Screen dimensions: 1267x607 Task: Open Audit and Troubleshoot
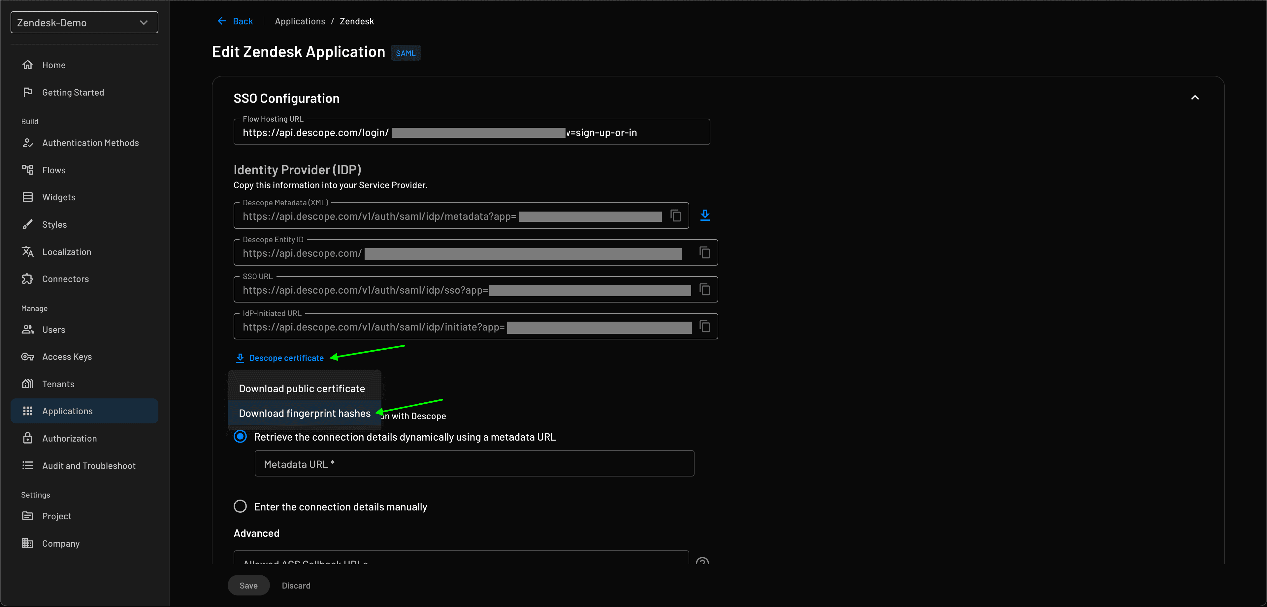click(88, 466)
